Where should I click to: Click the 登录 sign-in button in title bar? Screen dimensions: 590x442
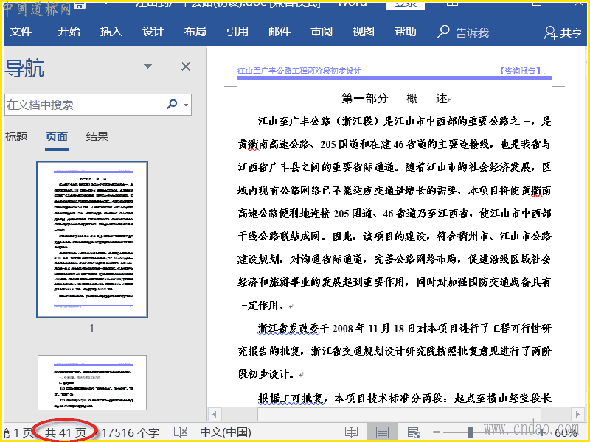pos(405,4)
